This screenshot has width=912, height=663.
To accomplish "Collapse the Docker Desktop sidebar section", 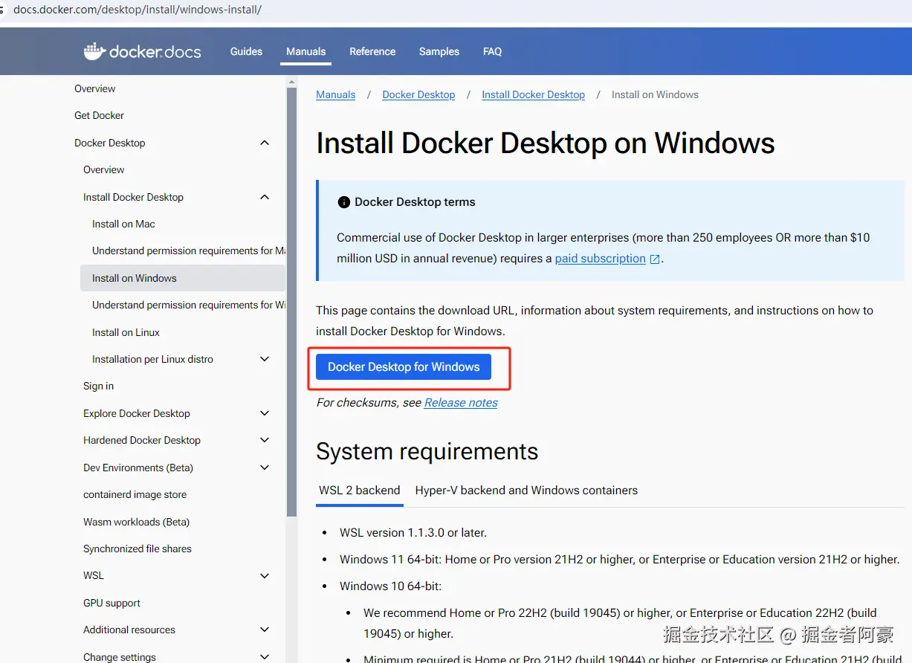I will tap(265, 143).
